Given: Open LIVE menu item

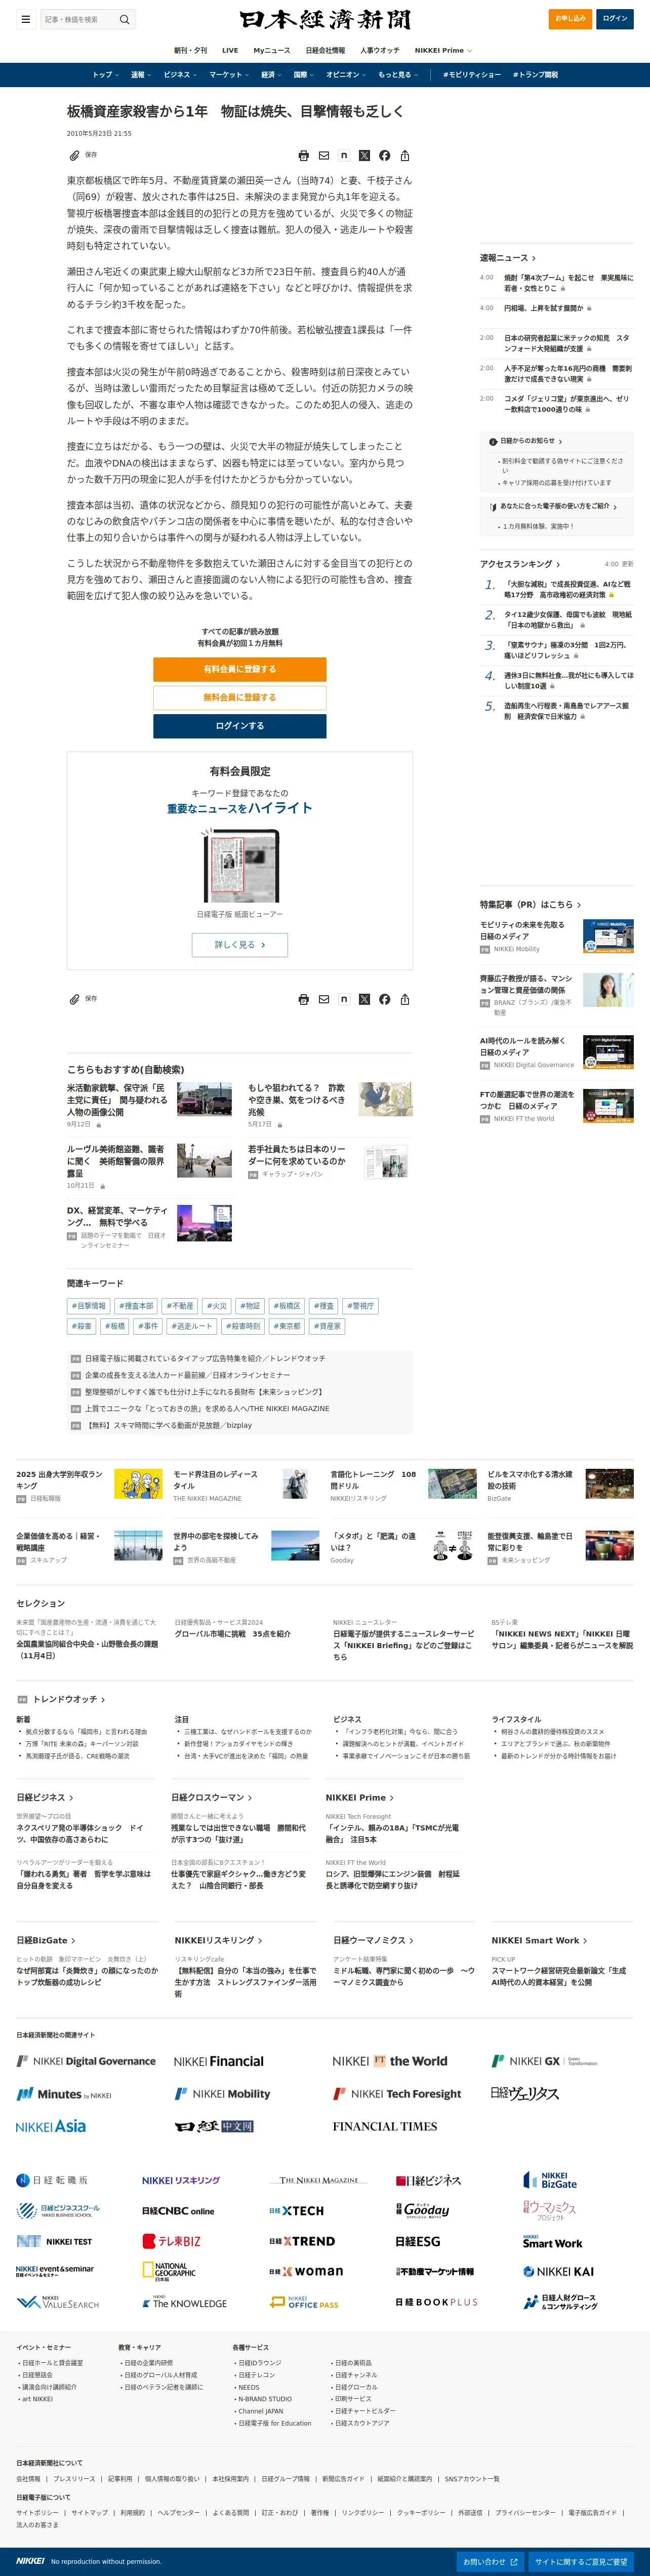Looking at the screenshot, I should tap(230, 50).
